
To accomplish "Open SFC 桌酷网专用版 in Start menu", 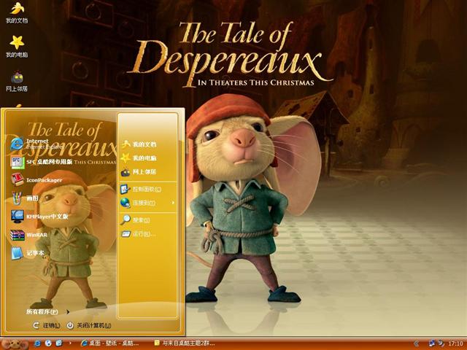I will coord(42,162).
